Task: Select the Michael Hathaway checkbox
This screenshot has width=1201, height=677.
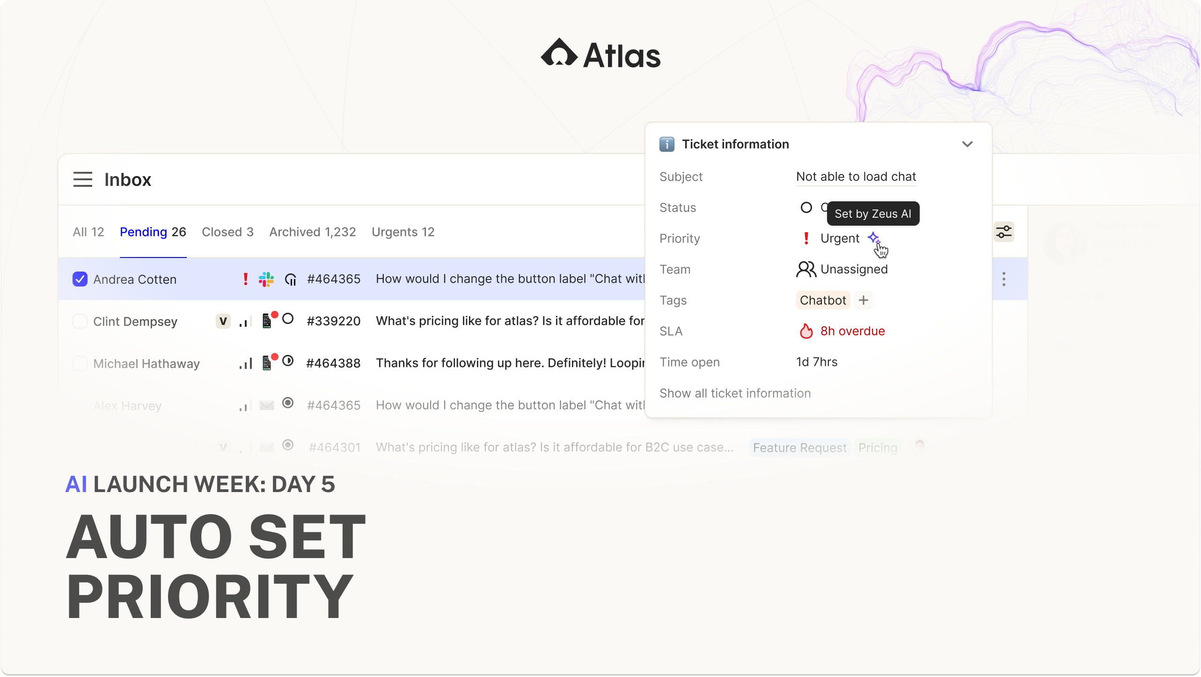Action: coord(80,363)
